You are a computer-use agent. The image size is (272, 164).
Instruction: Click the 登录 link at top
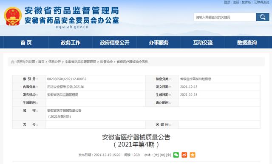227,2
